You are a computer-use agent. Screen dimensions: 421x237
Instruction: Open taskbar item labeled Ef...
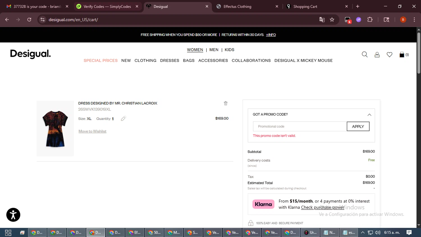[x=135, y=233]
